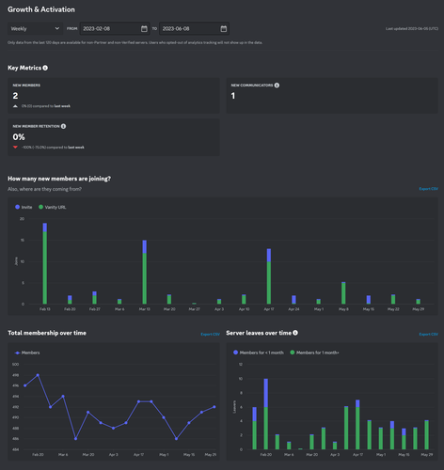Click the TO date field 2023-06-08

[x=194, y=28]
